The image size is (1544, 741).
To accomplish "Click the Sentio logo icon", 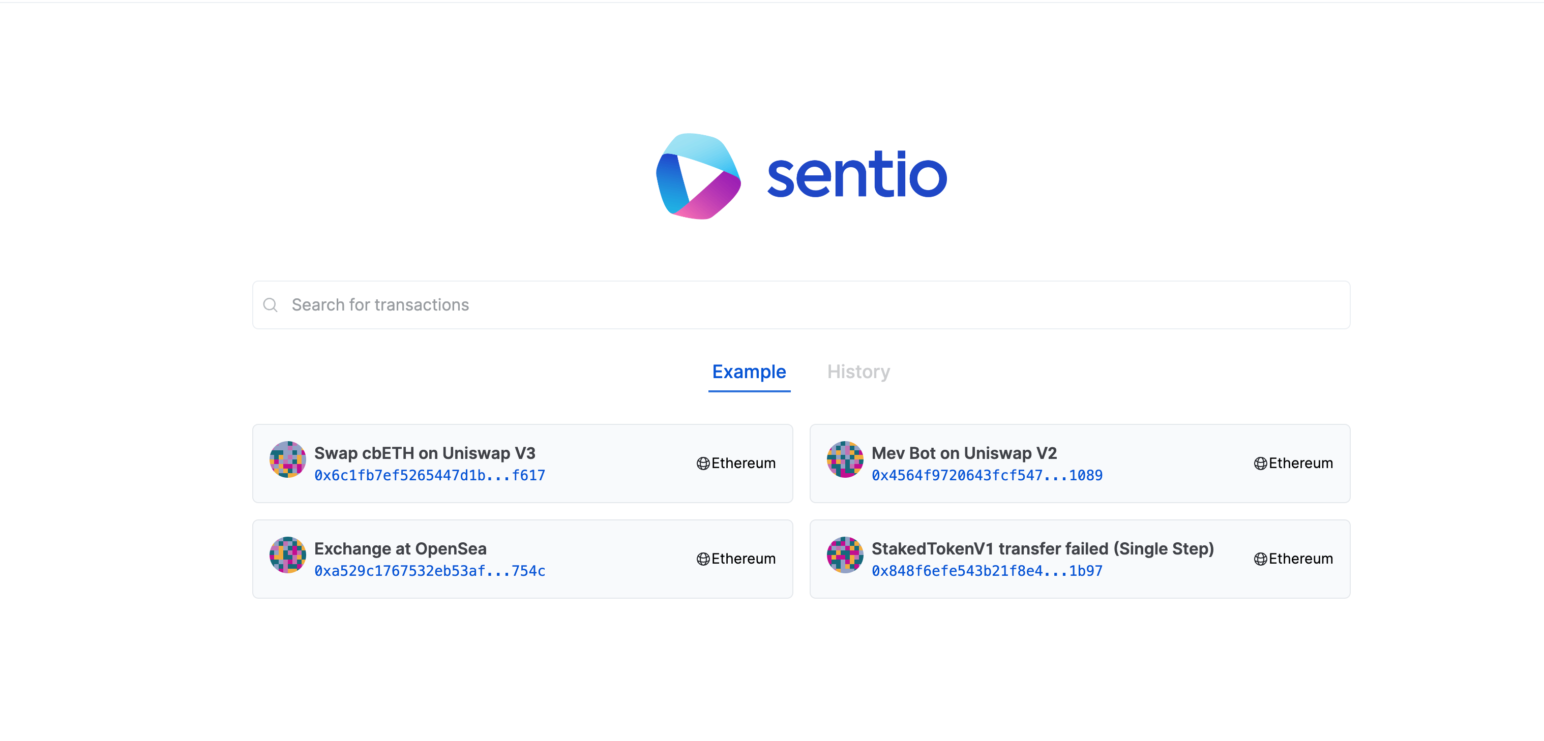I will point(698,176).
